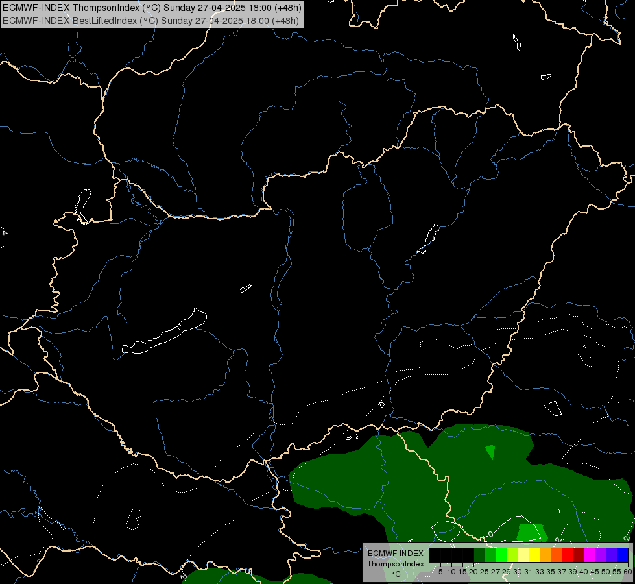Click legend tick value "20"

tap(473, 572)
